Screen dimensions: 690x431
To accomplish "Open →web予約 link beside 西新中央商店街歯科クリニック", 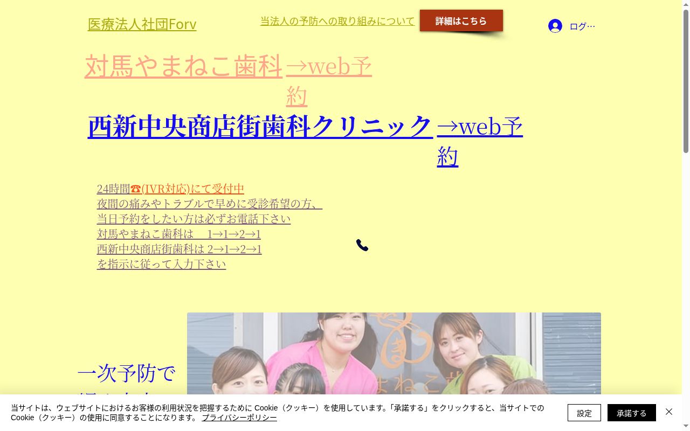I will (x=480, y=141).
